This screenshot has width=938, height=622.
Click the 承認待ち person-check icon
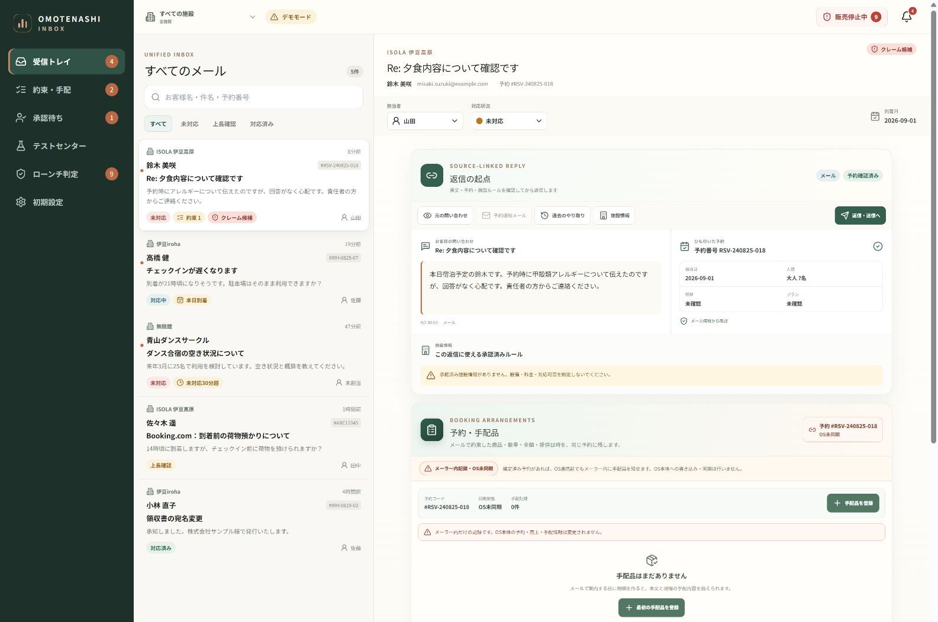(21, 118)
